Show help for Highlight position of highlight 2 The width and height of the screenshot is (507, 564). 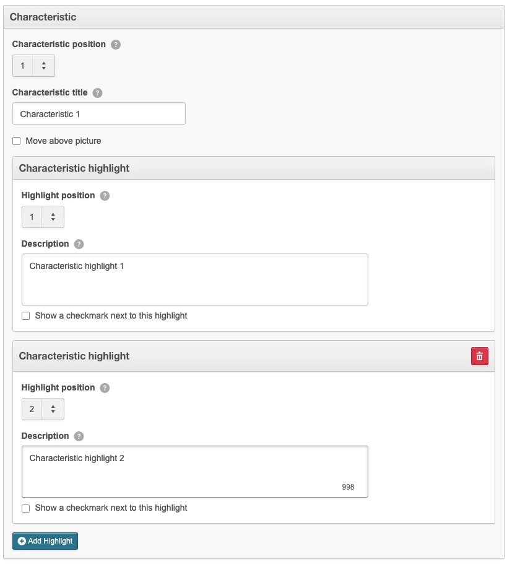pos(105,388)
